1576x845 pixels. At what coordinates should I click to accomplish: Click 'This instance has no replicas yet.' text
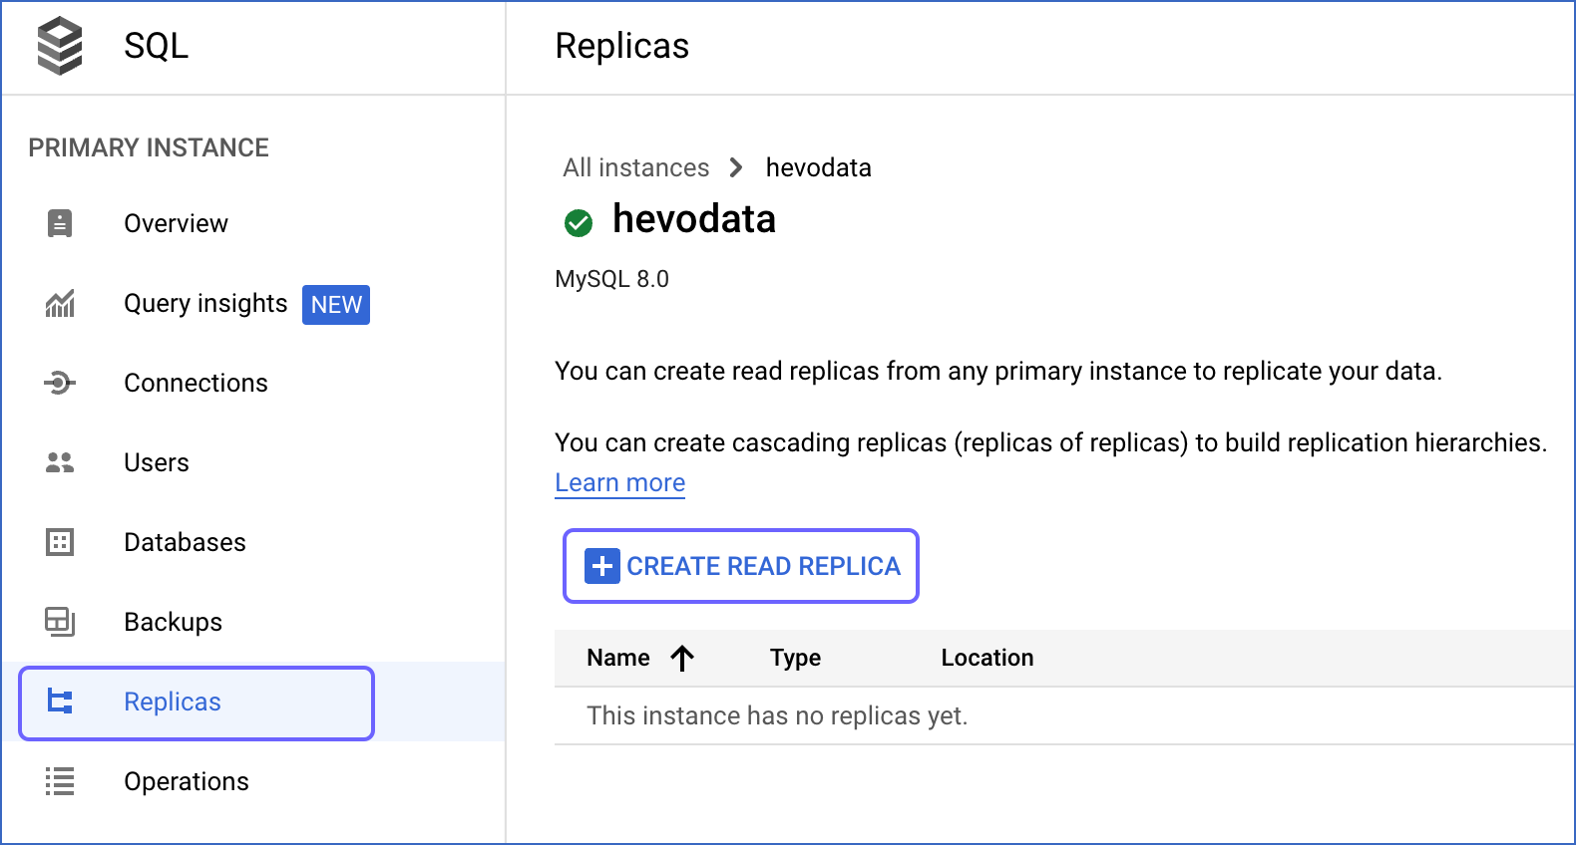[x=777, y=715]
